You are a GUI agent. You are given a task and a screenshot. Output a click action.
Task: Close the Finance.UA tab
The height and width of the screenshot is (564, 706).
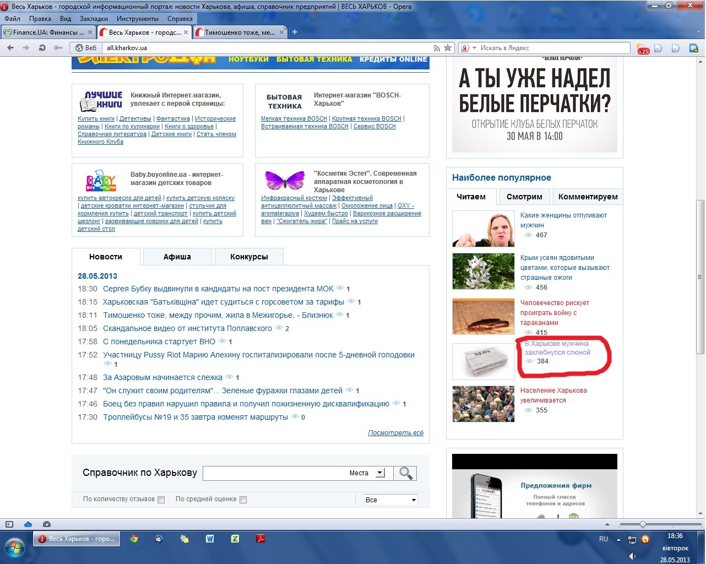[x=89, y=32]
